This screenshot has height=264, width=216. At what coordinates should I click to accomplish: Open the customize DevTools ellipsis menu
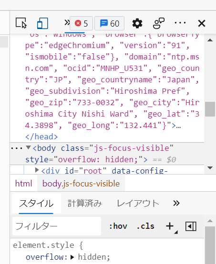point(180,22)
